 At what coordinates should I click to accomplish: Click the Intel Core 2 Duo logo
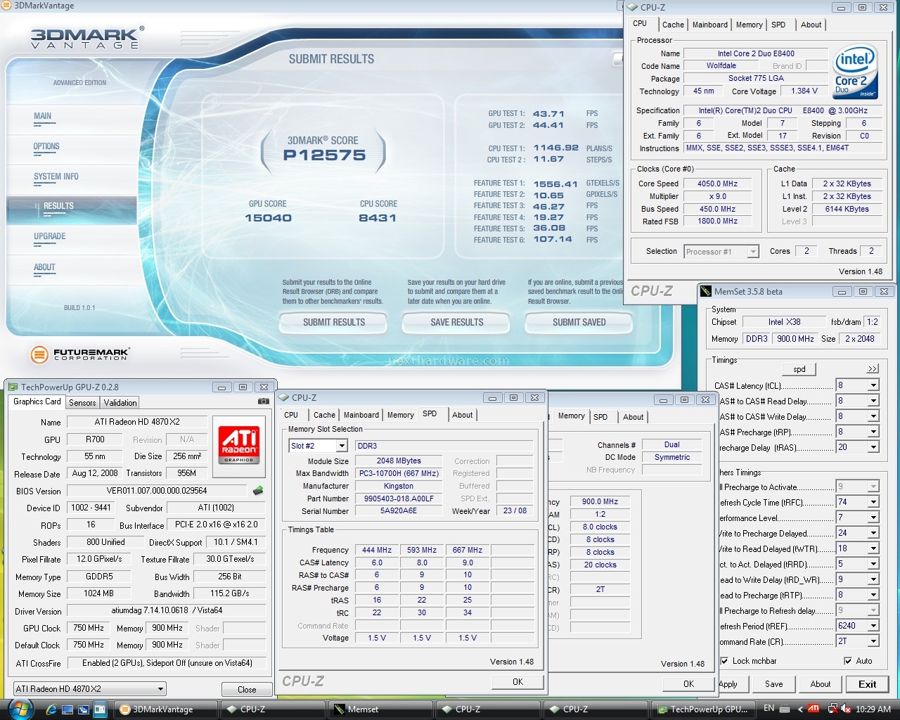coord(856,72)
